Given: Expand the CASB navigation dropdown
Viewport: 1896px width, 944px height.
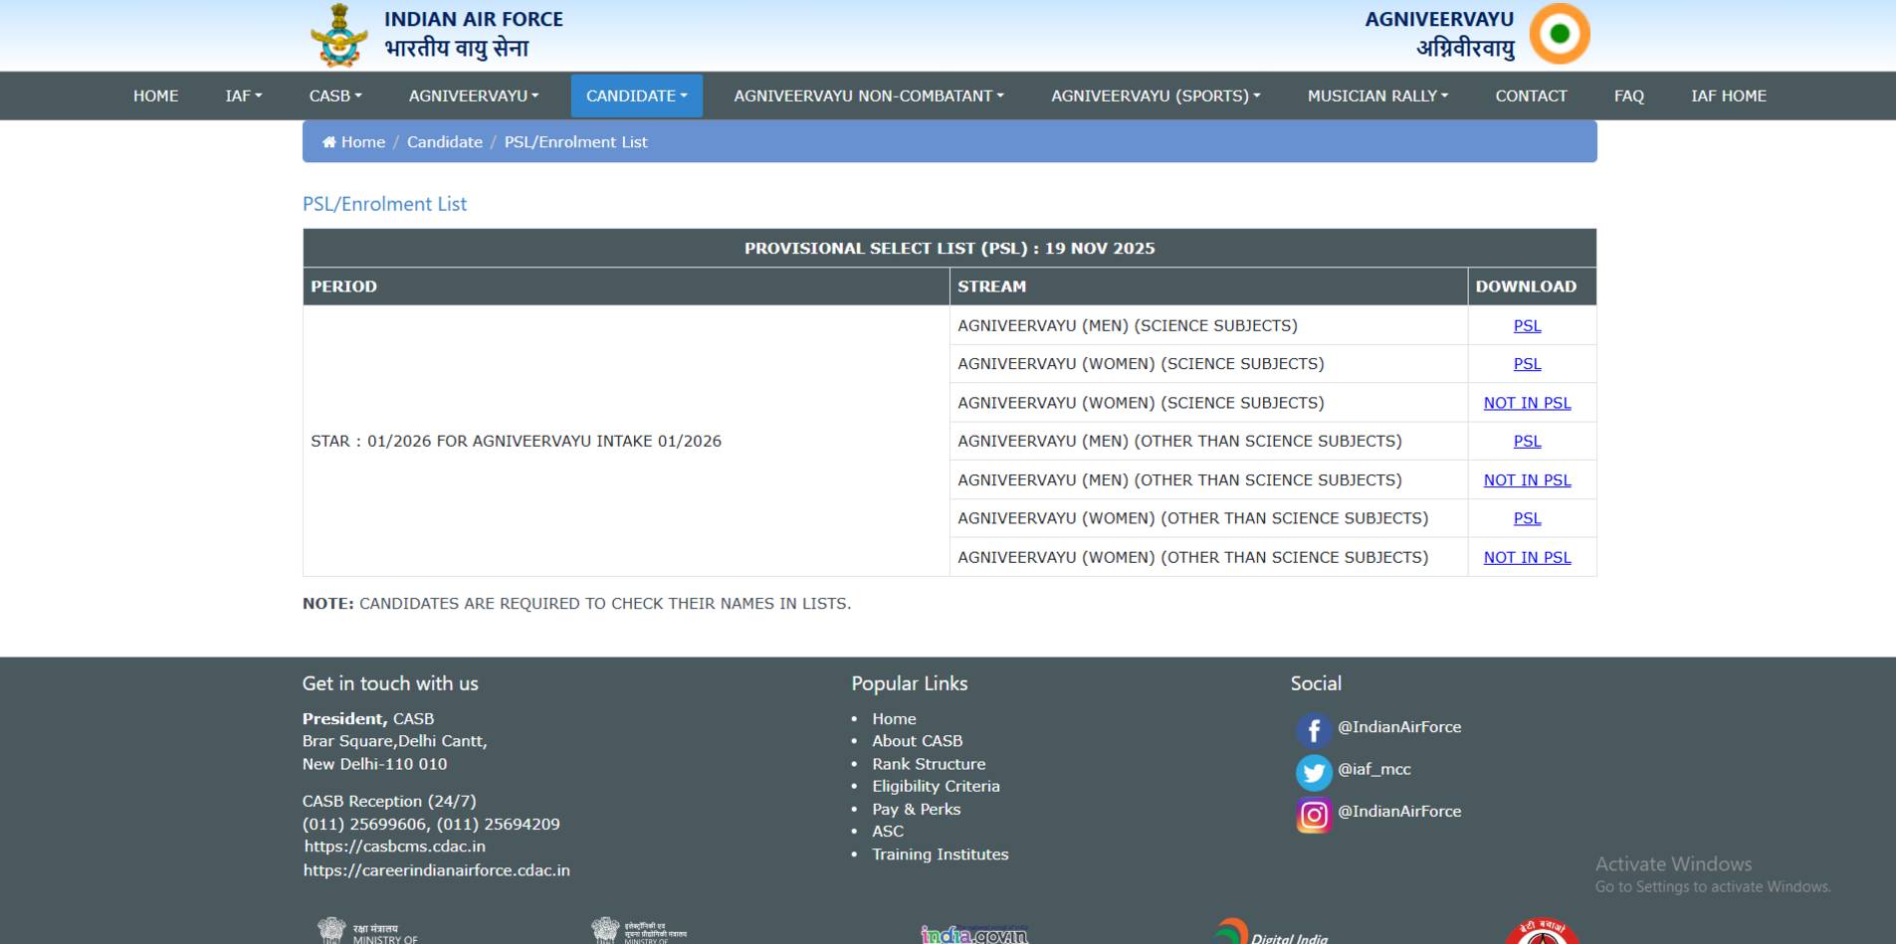Looking at the screenshot, I should coord(334,95).
